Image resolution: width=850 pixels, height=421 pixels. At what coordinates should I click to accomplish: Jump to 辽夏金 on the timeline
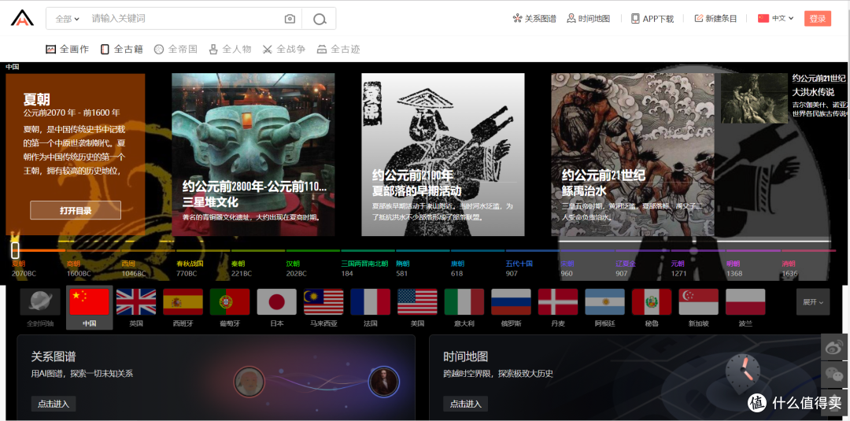tap(626, 268)
